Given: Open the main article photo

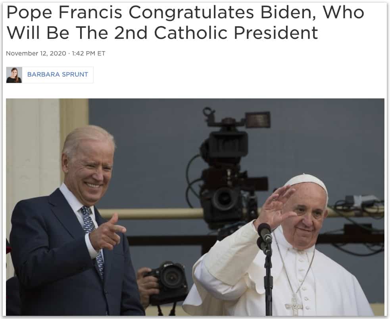Looking at the screenshot, I should 195,207.
